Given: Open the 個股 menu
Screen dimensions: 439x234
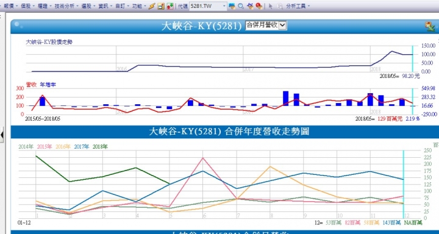Looking at the screenshot, I should [27, 6].
